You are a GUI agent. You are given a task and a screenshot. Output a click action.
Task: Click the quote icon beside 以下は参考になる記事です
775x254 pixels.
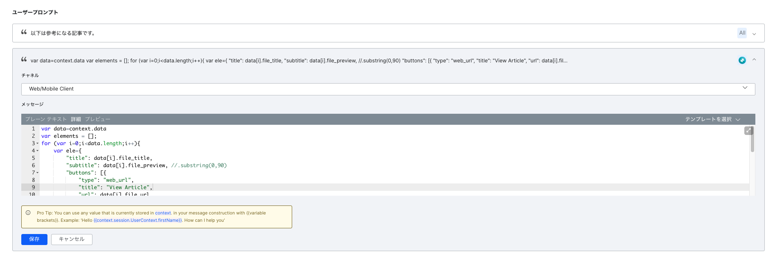(24, 32)
